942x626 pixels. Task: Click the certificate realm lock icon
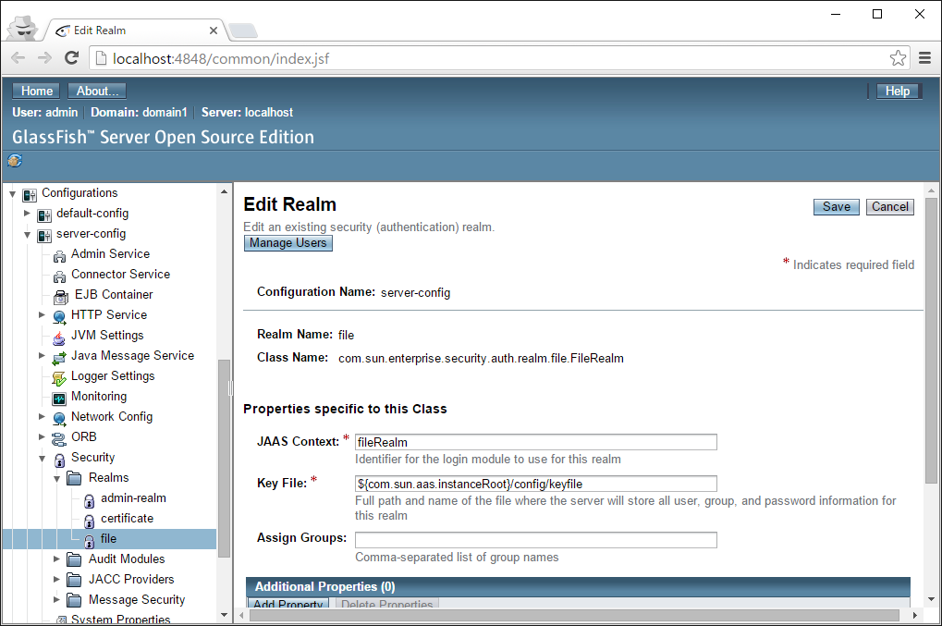[89, 521]
